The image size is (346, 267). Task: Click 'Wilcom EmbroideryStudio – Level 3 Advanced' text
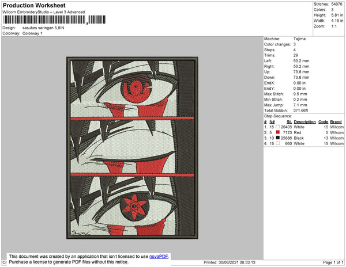coord(44,12)
